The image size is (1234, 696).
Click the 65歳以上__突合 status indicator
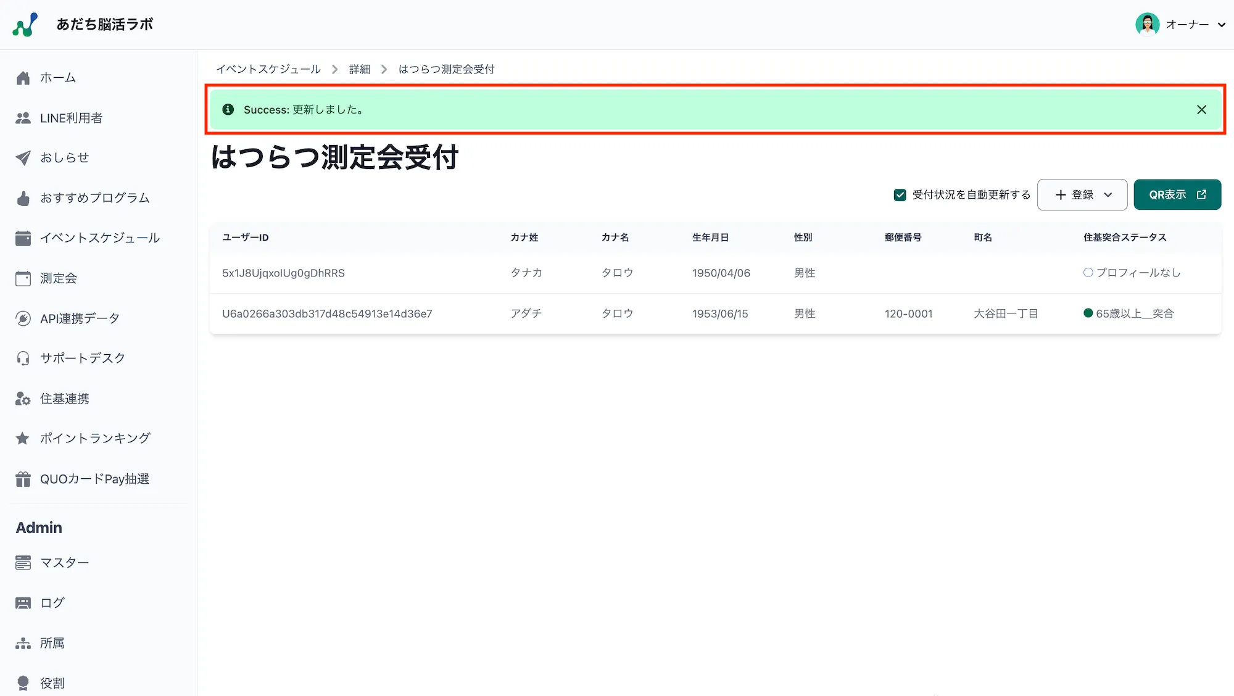point(1089,313)
